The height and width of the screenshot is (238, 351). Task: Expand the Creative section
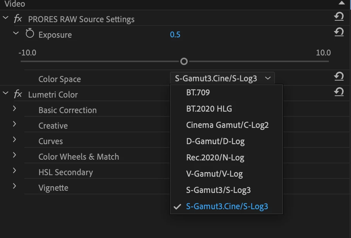click(14, 124)
